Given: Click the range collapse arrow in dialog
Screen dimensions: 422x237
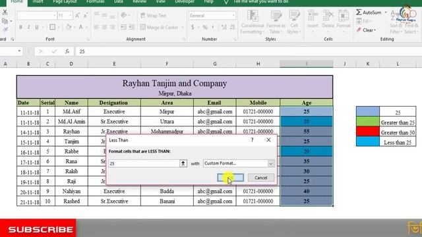Looking at the screenshot, I should coord(183,163).
